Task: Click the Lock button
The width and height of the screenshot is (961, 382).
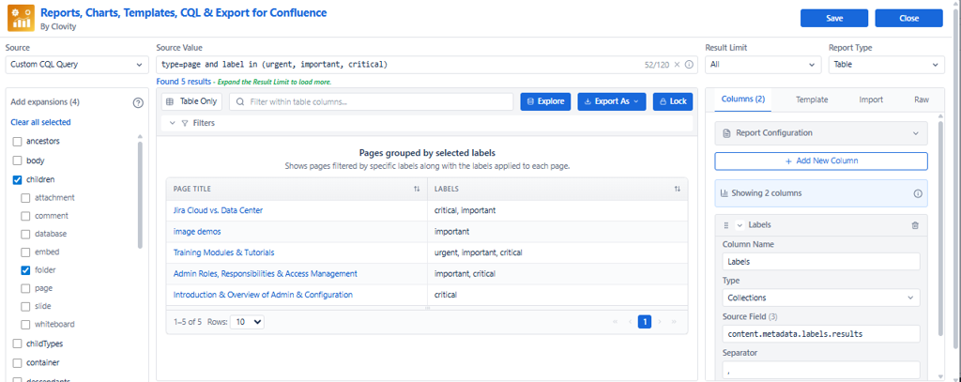Action: point(673,101)
